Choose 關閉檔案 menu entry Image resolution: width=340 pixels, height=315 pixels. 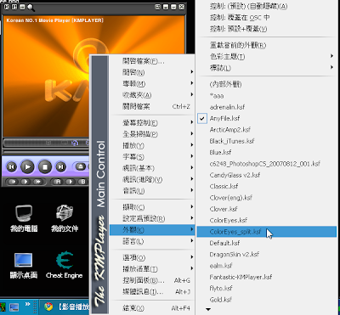pyautogui.click(x=152, y=106)
